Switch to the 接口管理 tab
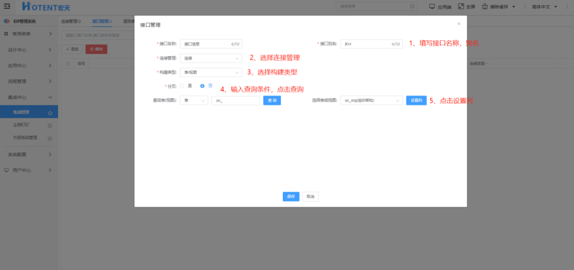This screenshot has height=270, width=574. (102, 21)
